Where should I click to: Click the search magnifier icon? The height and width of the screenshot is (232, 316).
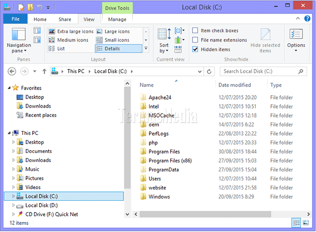[300, 71]
